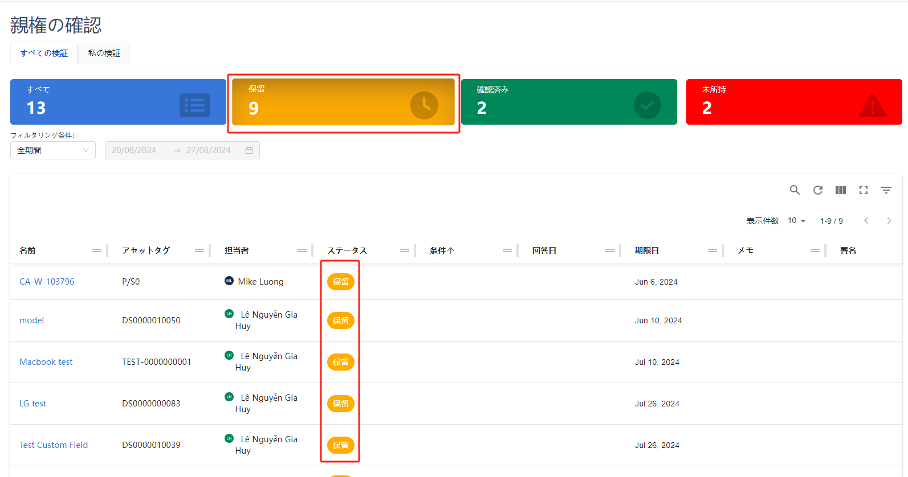This screenshot has width=908, height=477.
Task: Click the 保留 status badge for LG test
Action: point(341,404)
